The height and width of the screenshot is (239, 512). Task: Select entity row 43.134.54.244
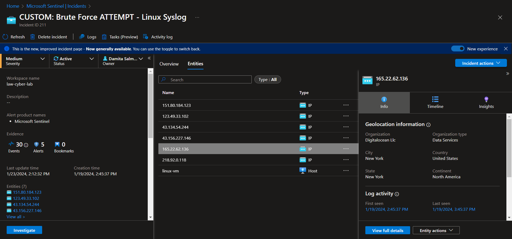[258, 127]
